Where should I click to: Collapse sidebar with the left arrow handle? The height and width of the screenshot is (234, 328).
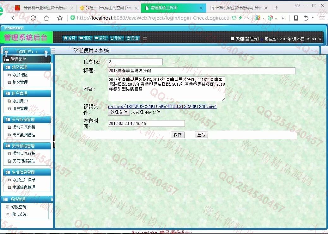click(54, 141)
